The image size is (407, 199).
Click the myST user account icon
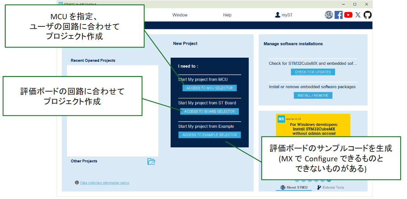[x=278, y=15]
